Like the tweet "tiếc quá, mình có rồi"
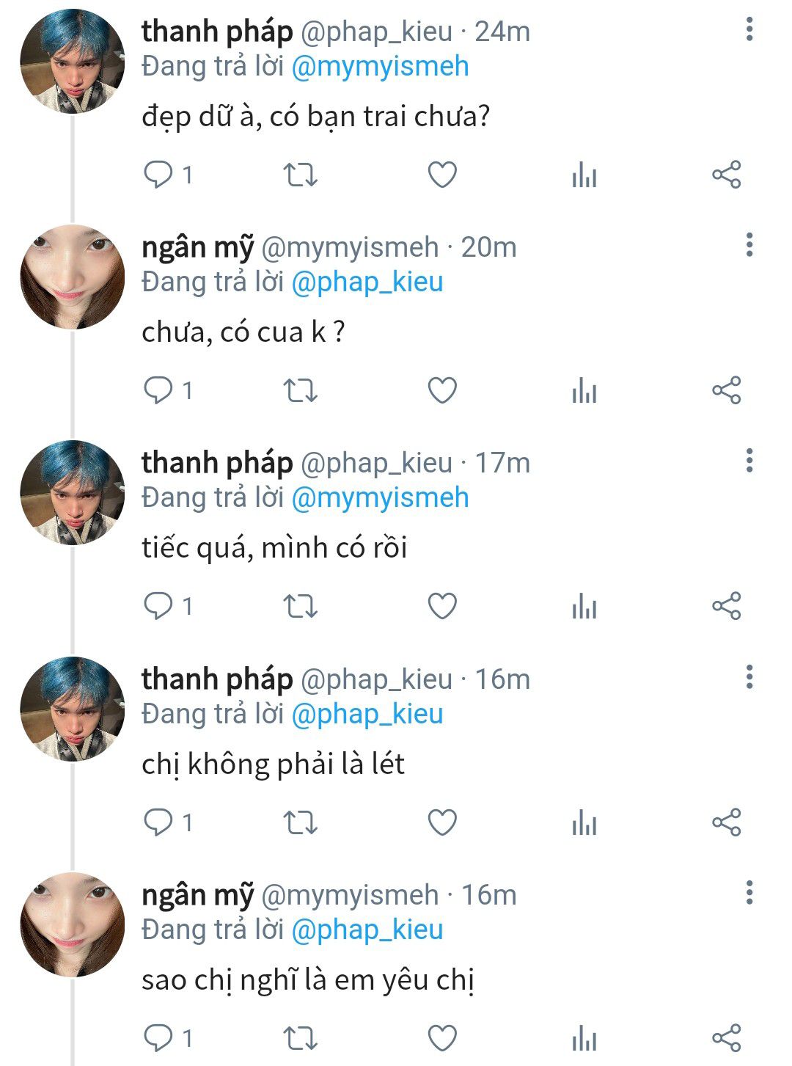Viewport: 792px width, 1066px height. point(442,606)
